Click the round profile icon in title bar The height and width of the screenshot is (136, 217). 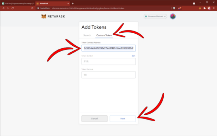coord(194,3)
